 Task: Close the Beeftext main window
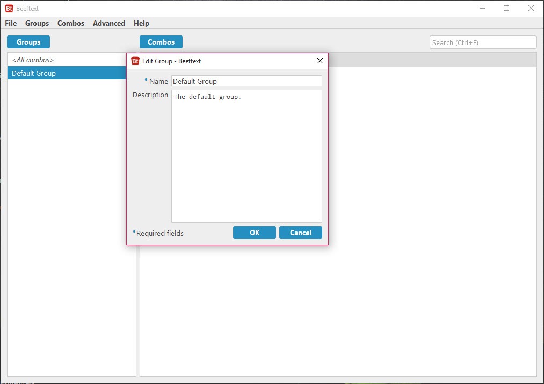coord(531,9)
